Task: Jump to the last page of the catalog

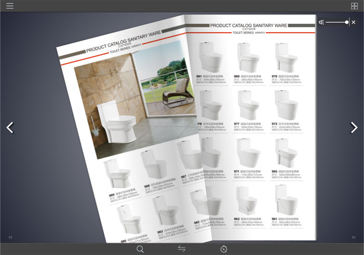Action: 354,237
